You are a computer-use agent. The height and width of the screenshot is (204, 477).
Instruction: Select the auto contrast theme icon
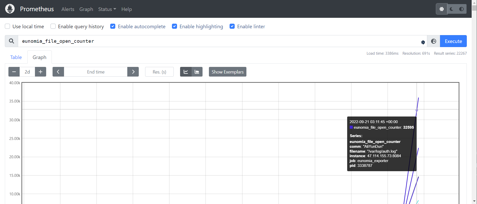coord(461,9)
